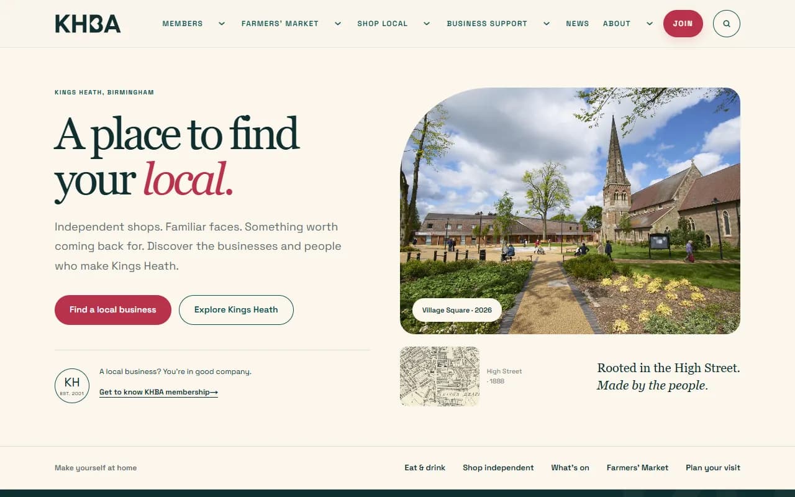Viewport: 795px width, 497px height.
Task: Click the KHBA logo in header
Action: coord(88,24)
